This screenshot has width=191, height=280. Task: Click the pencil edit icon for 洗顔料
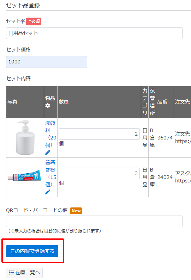click(48, 153)
